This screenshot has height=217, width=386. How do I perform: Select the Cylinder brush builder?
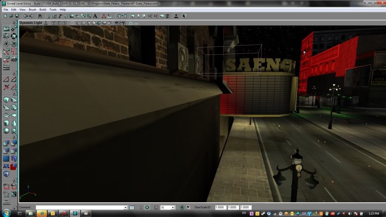pos(6,123)
